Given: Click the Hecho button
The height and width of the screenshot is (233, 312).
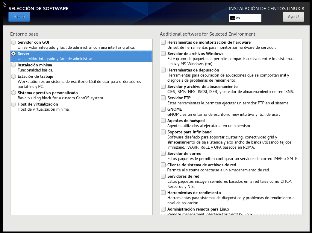Looking at the screenshot, I should point(19,17).
